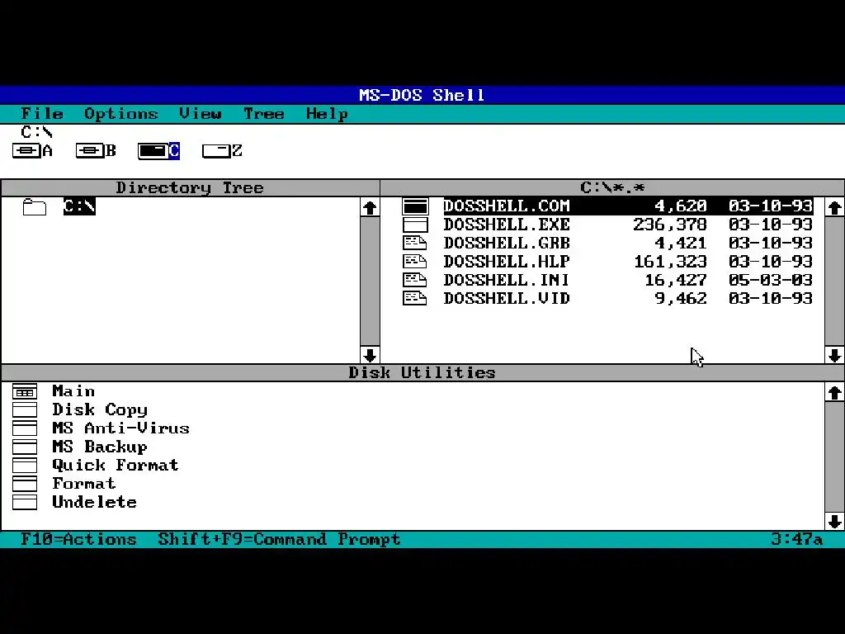Select the DOSSHELL.COM file name
845x634 pixels.
tap(507, 206)
